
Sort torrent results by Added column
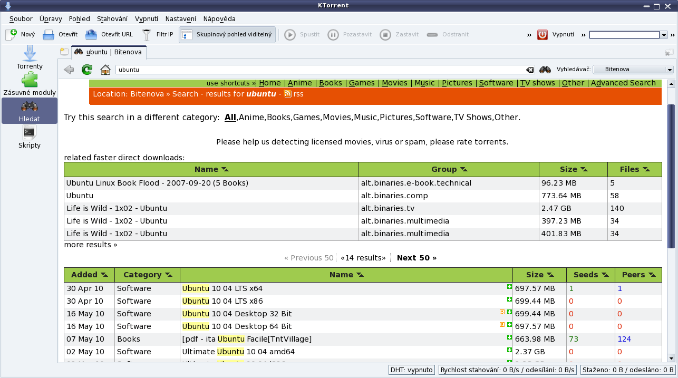[90, 275]
